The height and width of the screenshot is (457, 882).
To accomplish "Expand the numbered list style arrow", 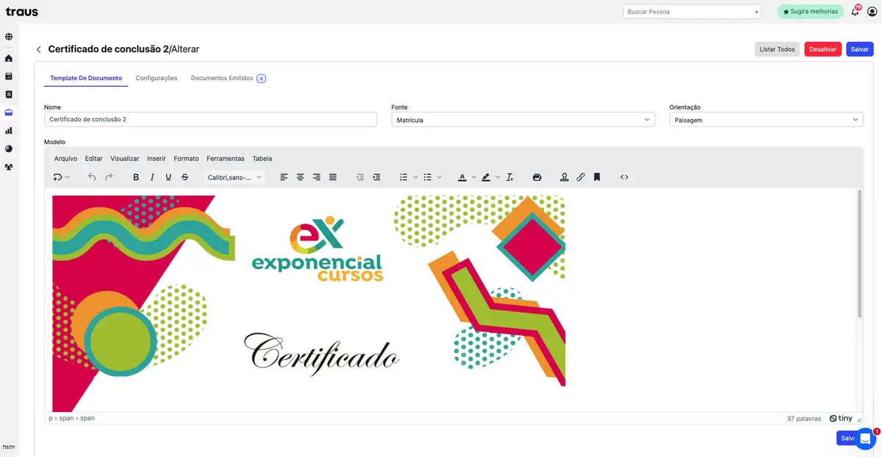I will click(x=415, y=177).
